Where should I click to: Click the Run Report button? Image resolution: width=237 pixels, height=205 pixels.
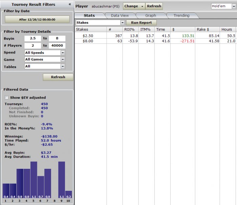pyautogui.click(x=141, y=23)
